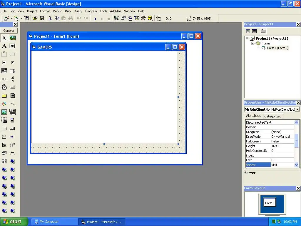
Task: Select the PictureBox control tool
Action: (12, 38)
